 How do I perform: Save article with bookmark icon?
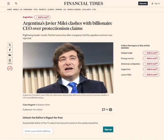pyautogui.click(x=10, y=61)
